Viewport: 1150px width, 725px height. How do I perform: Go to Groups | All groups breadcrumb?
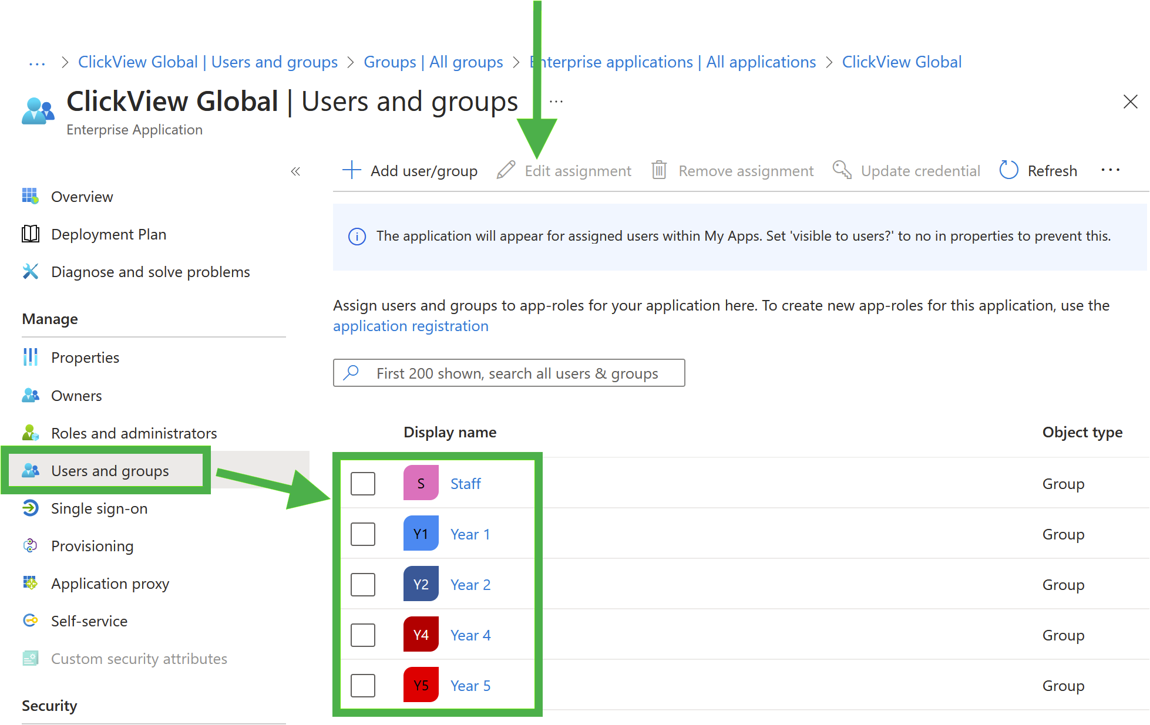tap(433, 62)
